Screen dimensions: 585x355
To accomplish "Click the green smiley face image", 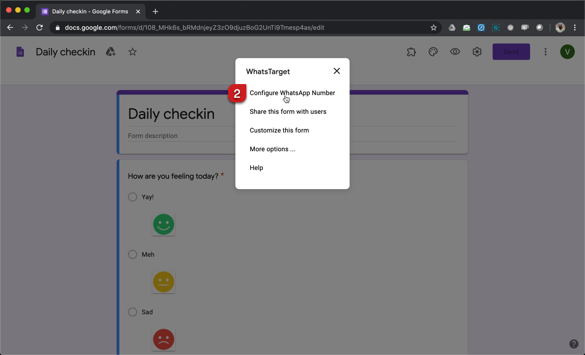I will point(164,224).
